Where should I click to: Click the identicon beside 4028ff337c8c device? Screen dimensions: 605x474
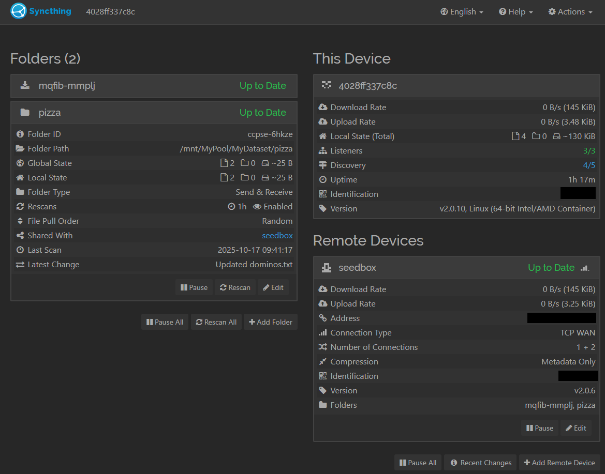(327, 86)
